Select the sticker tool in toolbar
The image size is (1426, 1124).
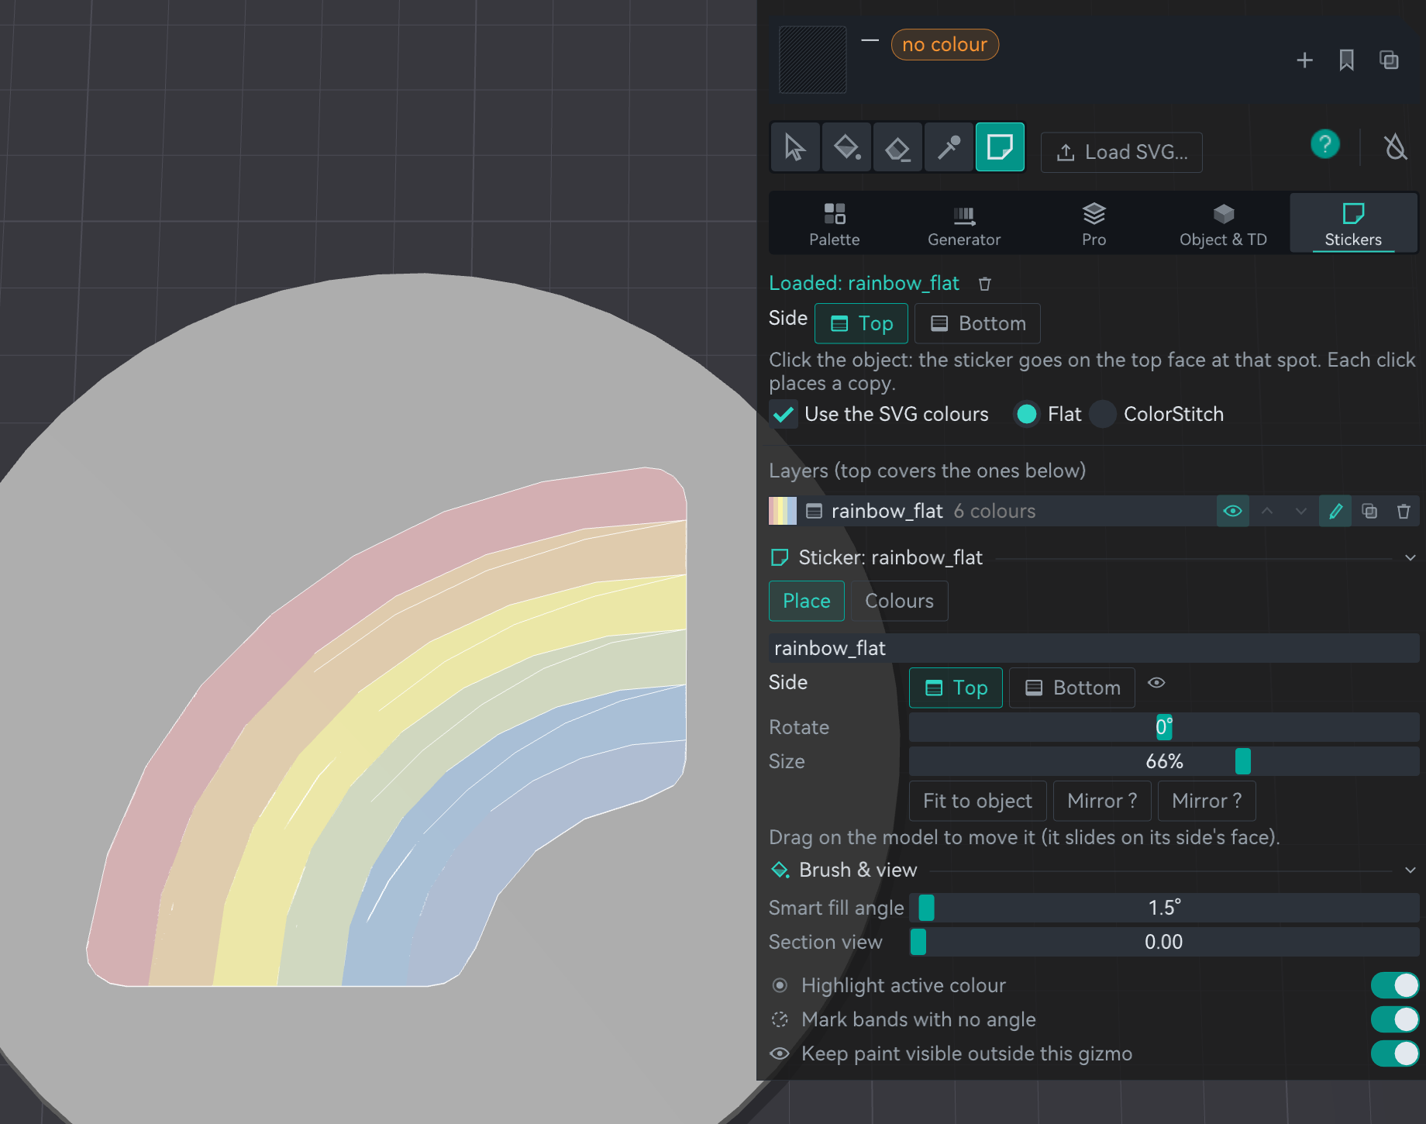pos(1000,147)
